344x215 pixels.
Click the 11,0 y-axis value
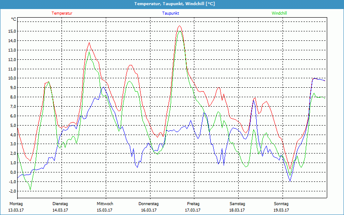(x=12, y=69)
